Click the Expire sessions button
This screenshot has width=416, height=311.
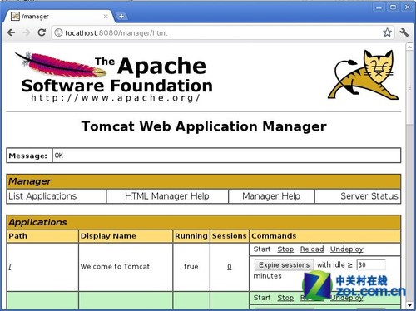(284, 265)
